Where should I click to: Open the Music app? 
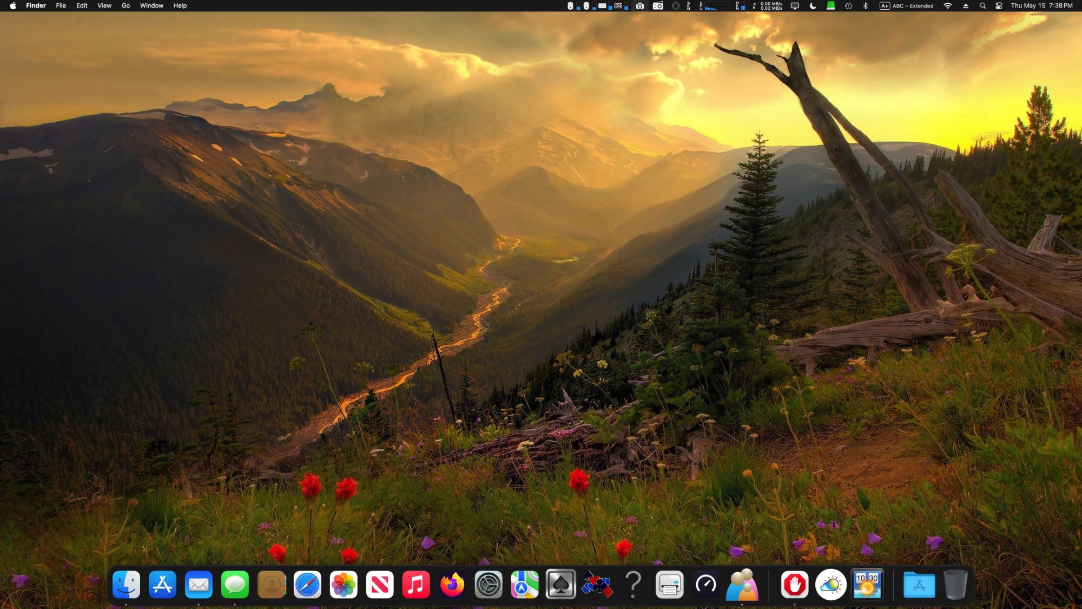tap(416, 585)
